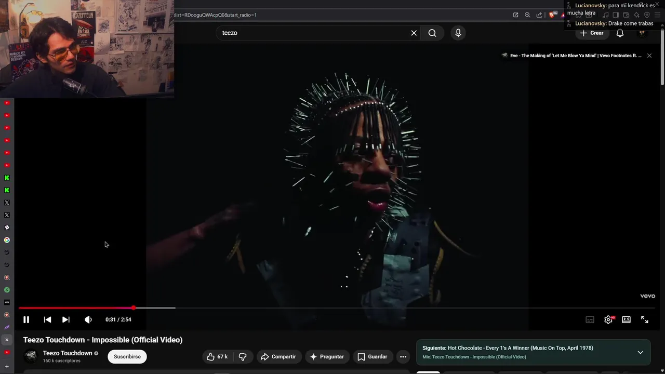
Task: Click the 'Teezo Touchdown - Impossible (Official Video)' title
Action: point(103,340)
